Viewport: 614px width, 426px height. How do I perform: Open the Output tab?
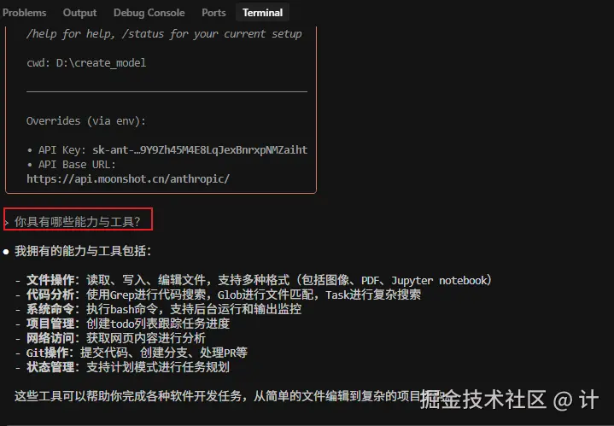(x=79, y=13)
